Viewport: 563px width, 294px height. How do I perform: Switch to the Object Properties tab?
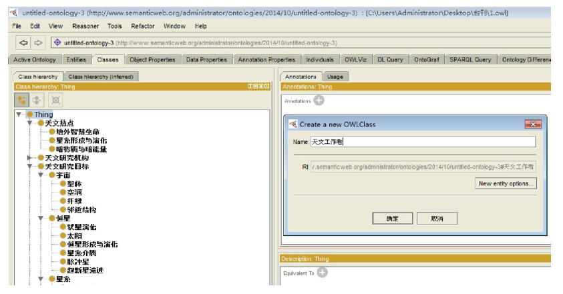tap(152, 59)
